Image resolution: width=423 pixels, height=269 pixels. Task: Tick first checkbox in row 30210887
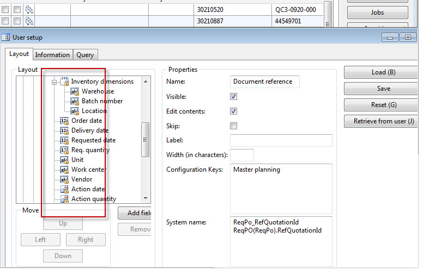(x=5, y=21)
